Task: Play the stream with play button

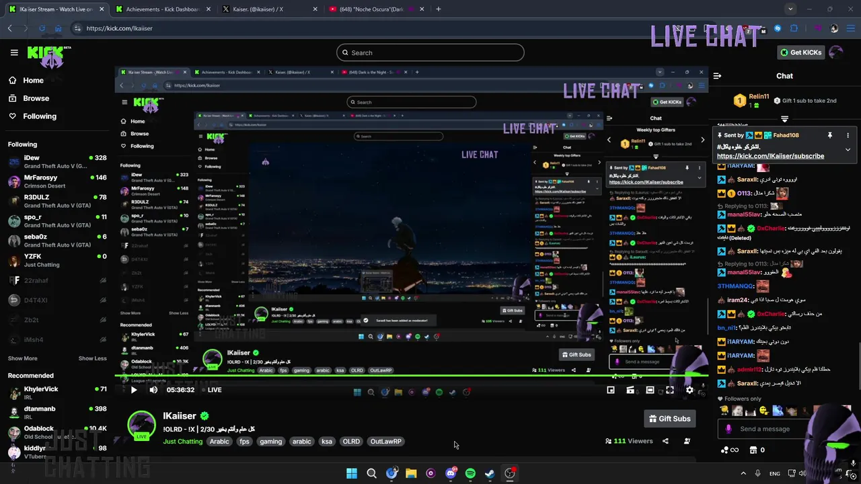Action: click(133, 390)
